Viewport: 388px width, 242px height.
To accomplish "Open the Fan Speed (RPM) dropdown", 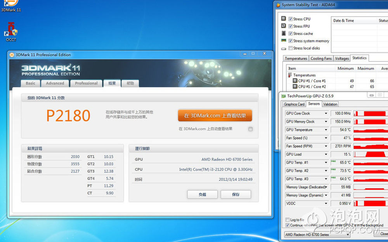I will click(x=326, y=146).
